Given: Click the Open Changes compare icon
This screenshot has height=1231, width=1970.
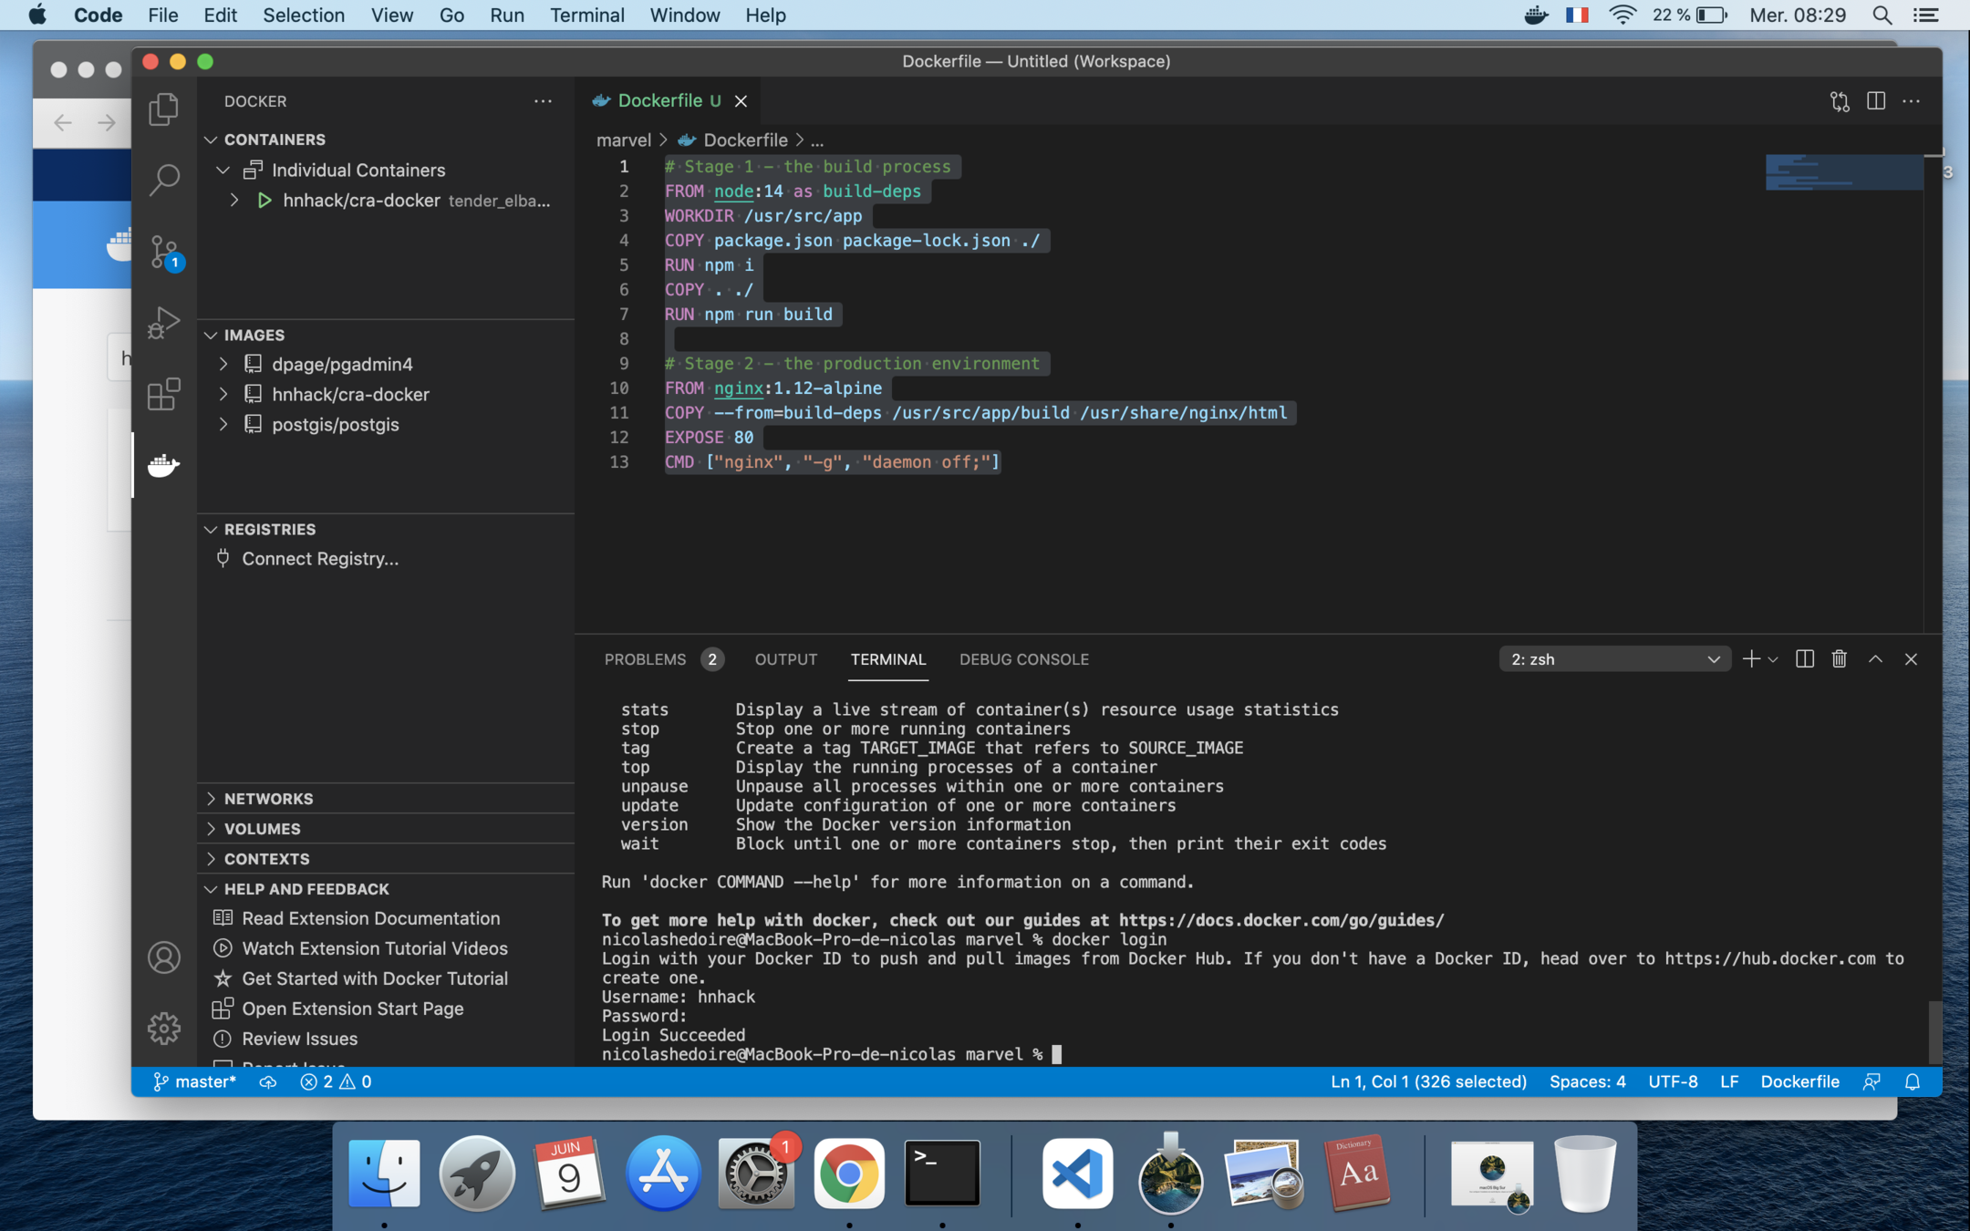Looking at the screenshot, I should [1840, 101].
